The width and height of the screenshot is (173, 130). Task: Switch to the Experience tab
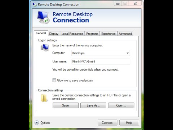click(108, 34)
